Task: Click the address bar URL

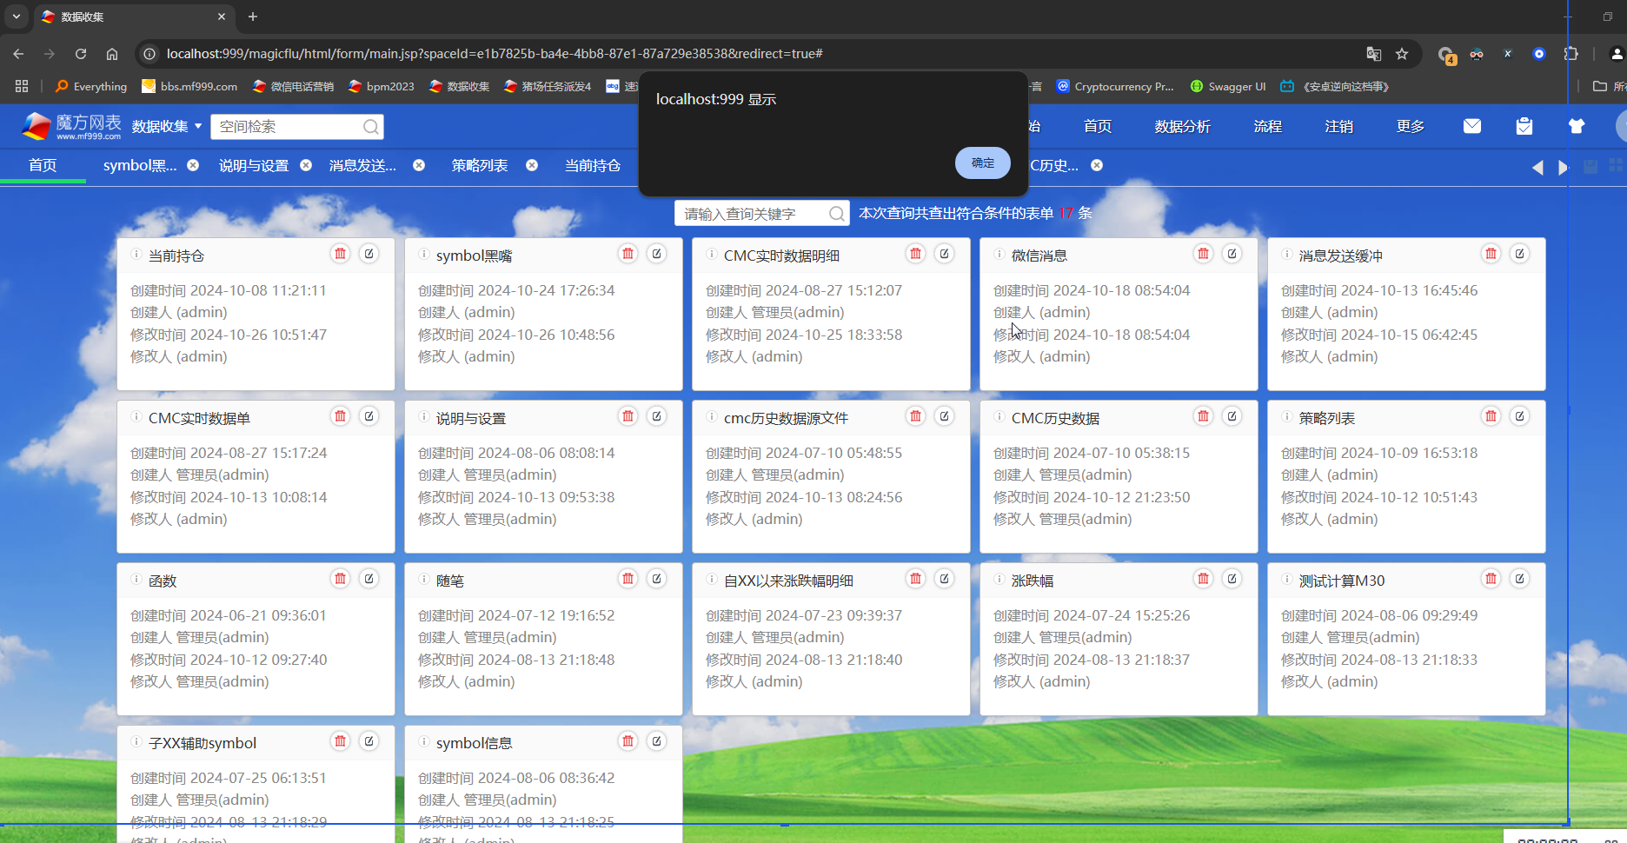Action: coord(495,54)
